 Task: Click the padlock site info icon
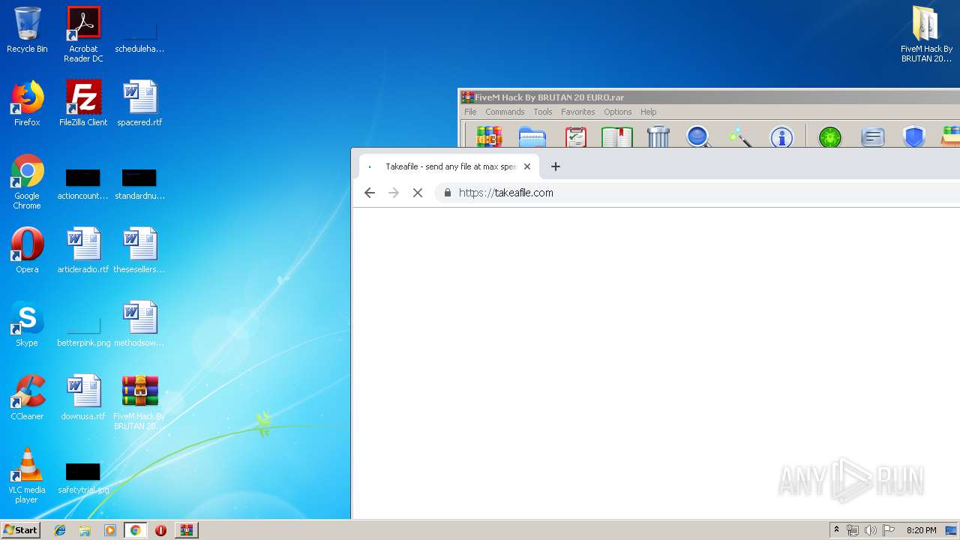tap(448, 193)
